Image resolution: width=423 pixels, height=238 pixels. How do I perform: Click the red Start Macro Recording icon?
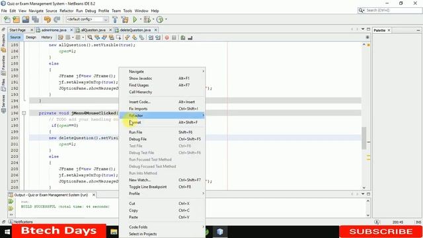click(167, 38)
